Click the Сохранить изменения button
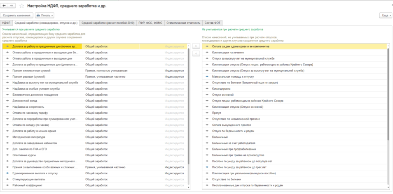 tap(17, 16)
